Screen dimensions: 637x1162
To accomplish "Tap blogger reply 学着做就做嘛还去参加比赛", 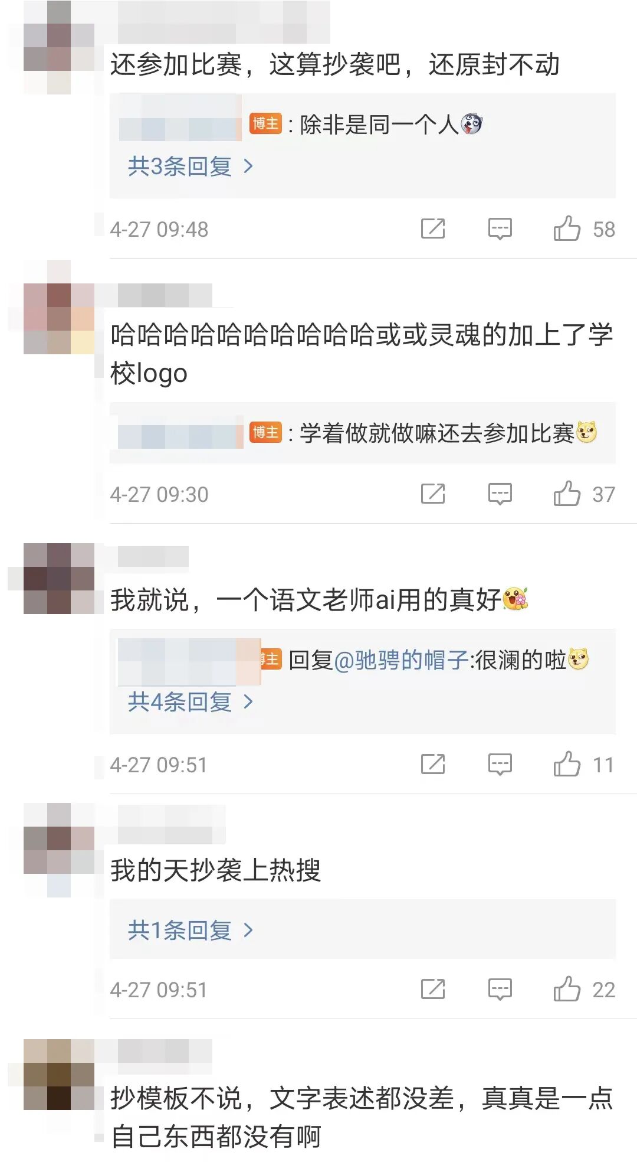I will click(448, 433).
